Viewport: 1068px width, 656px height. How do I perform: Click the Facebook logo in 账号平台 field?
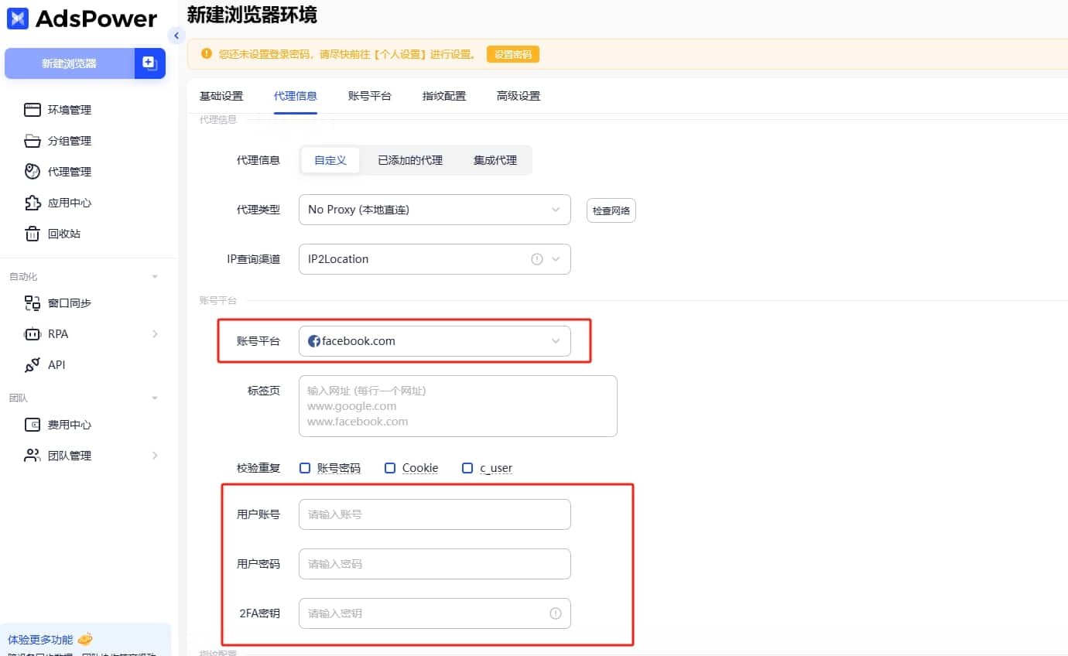(x=314, y=341)
